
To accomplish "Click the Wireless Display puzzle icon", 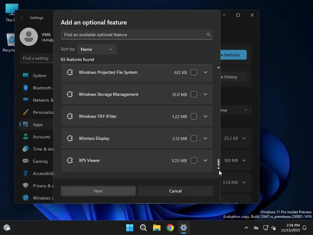I will [x=70, y=138].
